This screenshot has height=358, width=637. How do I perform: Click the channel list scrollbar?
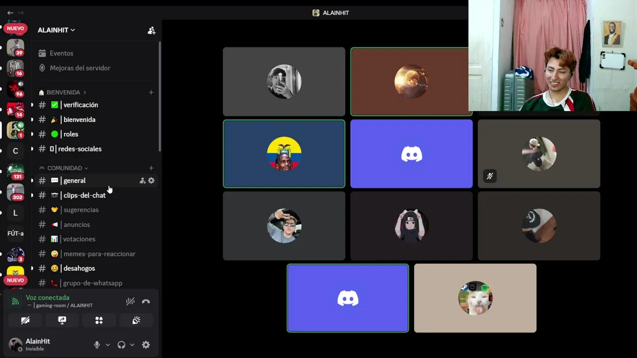(160, 97)
